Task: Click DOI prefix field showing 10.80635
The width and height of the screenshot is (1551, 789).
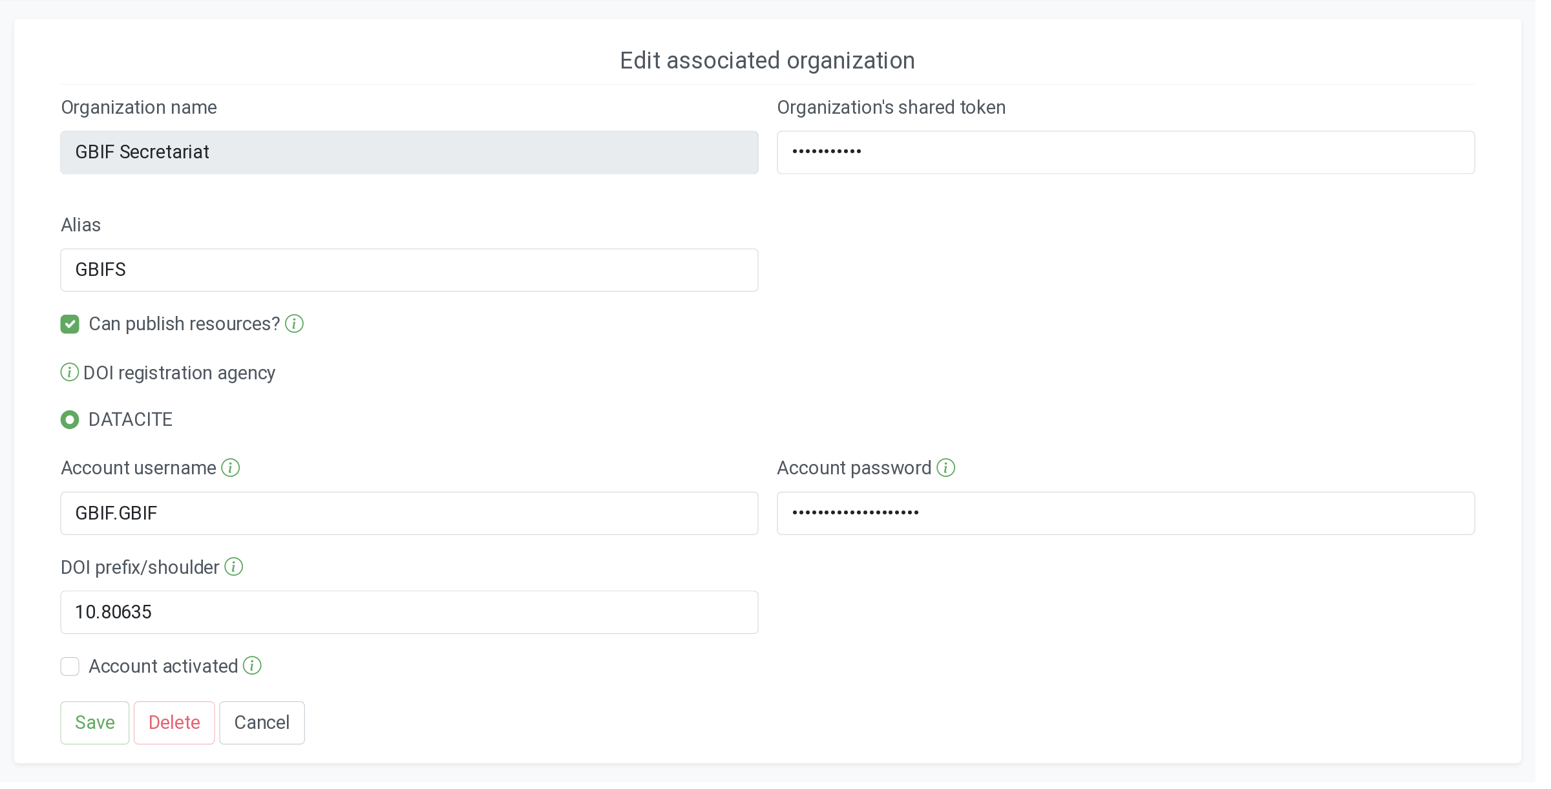Action: [409, 612]
